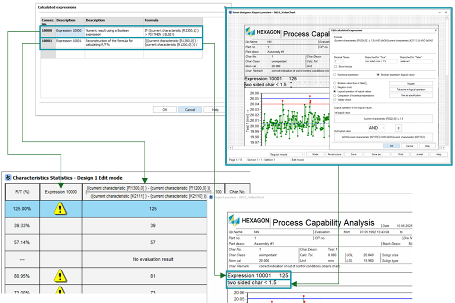Click "Reconstruction of the formula" description cell
455x303 pixels.
point(114,43)
